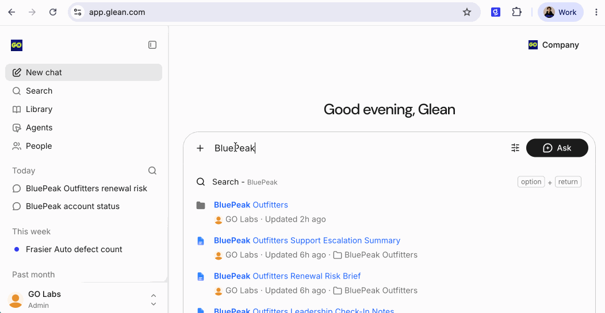Open the browser extensions puzzle icon
605x313 pixels.
516,12
